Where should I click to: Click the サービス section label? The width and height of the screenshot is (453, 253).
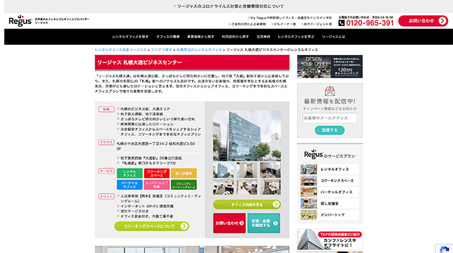click(106, 171)
